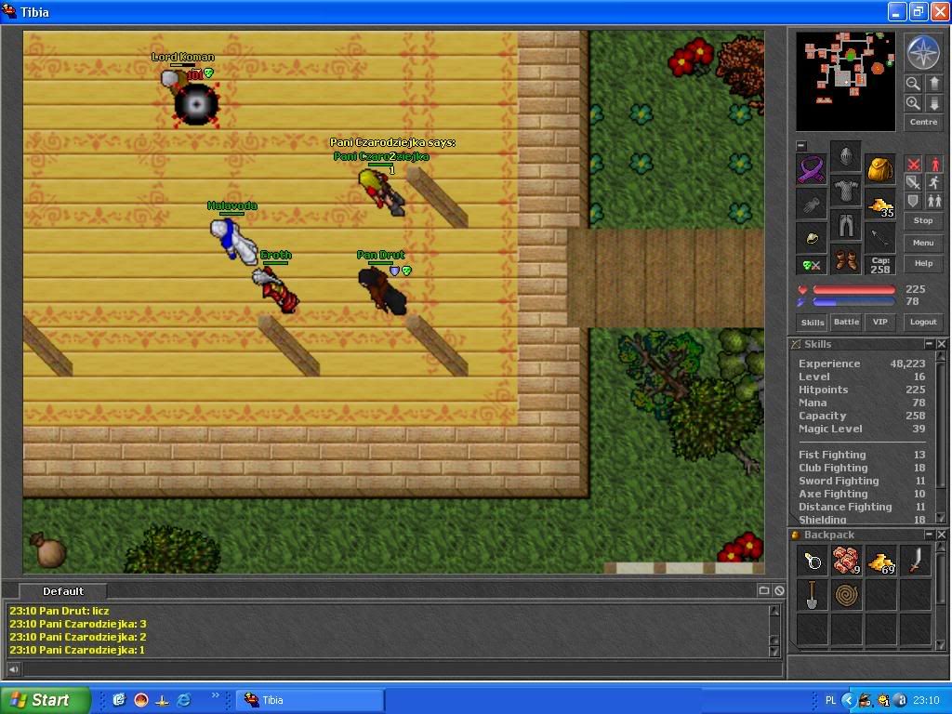Viewport: 952px width, 714px height.
Task: Select the shovel in Backpack
Action: coord(812,595)
